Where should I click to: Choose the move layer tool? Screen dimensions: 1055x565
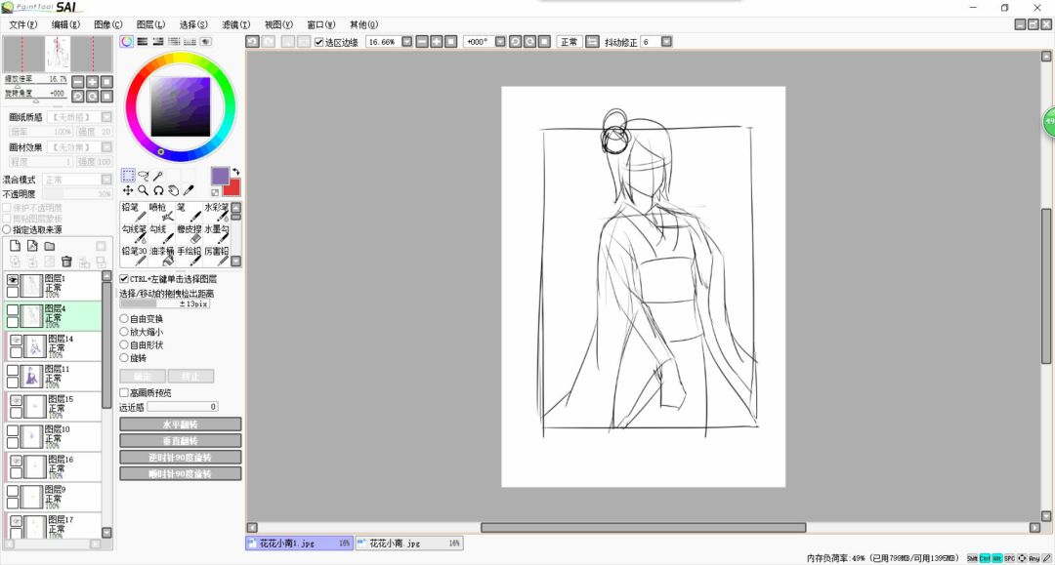pos(128,191)
